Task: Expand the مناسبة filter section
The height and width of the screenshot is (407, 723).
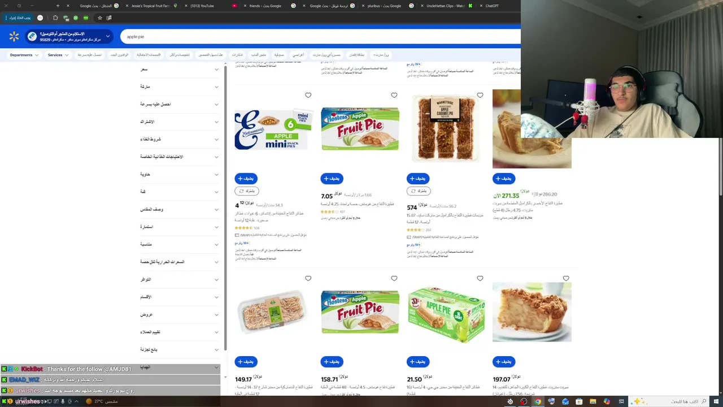Action: tap(180, 245)
